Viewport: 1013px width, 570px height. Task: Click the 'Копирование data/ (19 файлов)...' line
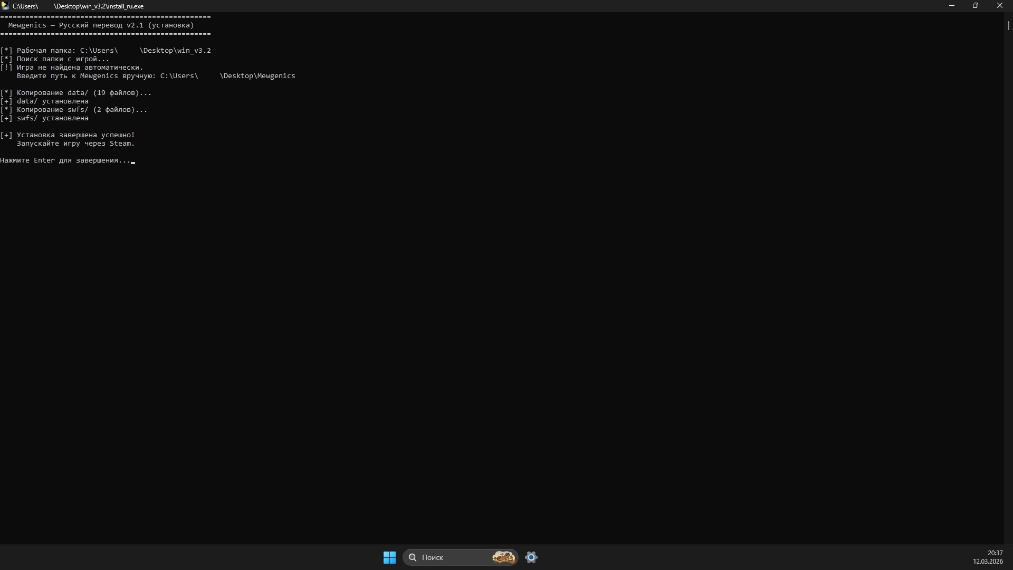tap(84, 93)
